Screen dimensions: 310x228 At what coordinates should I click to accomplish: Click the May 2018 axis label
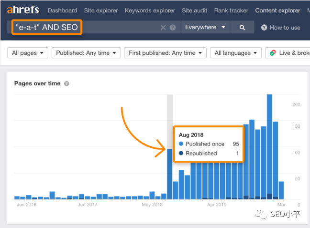[152, 205]
